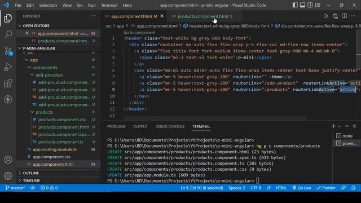Screen dimensions: 361x203
Task: Collapse the P-MINI-ANGULAR project section
Action: click(x=59, y=48)
